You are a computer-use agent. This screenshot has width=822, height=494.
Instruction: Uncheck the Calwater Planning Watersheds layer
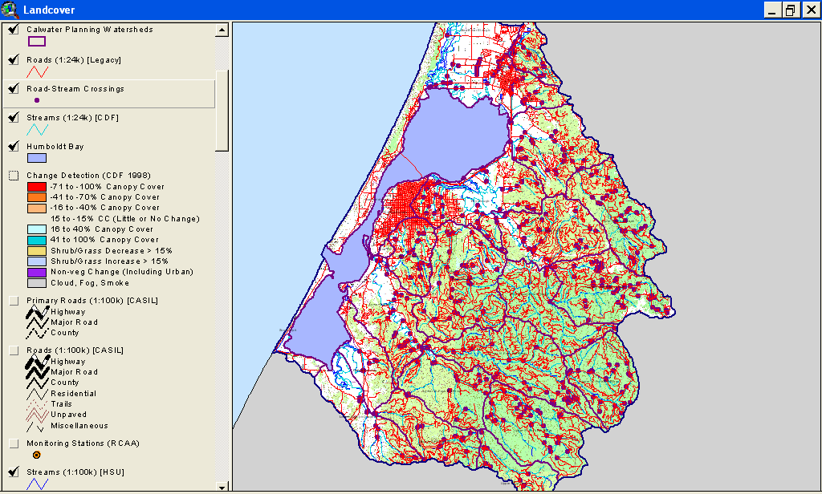coord(14,30)
